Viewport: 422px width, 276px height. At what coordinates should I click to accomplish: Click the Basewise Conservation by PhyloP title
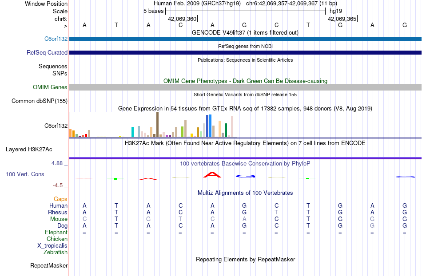pyautogui.click(x=245, y=163)
